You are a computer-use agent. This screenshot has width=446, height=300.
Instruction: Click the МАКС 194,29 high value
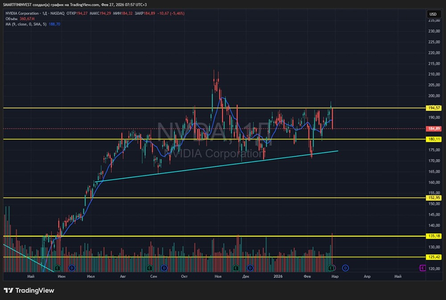tap(100, 13)
